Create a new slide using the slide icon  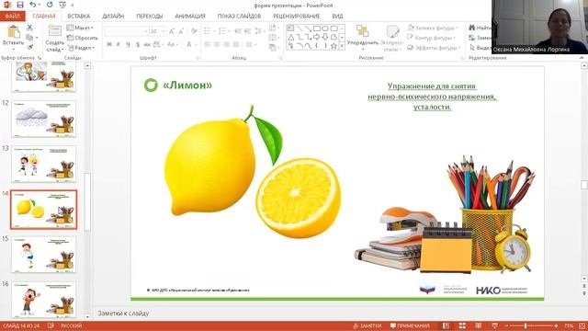[55, 31]
